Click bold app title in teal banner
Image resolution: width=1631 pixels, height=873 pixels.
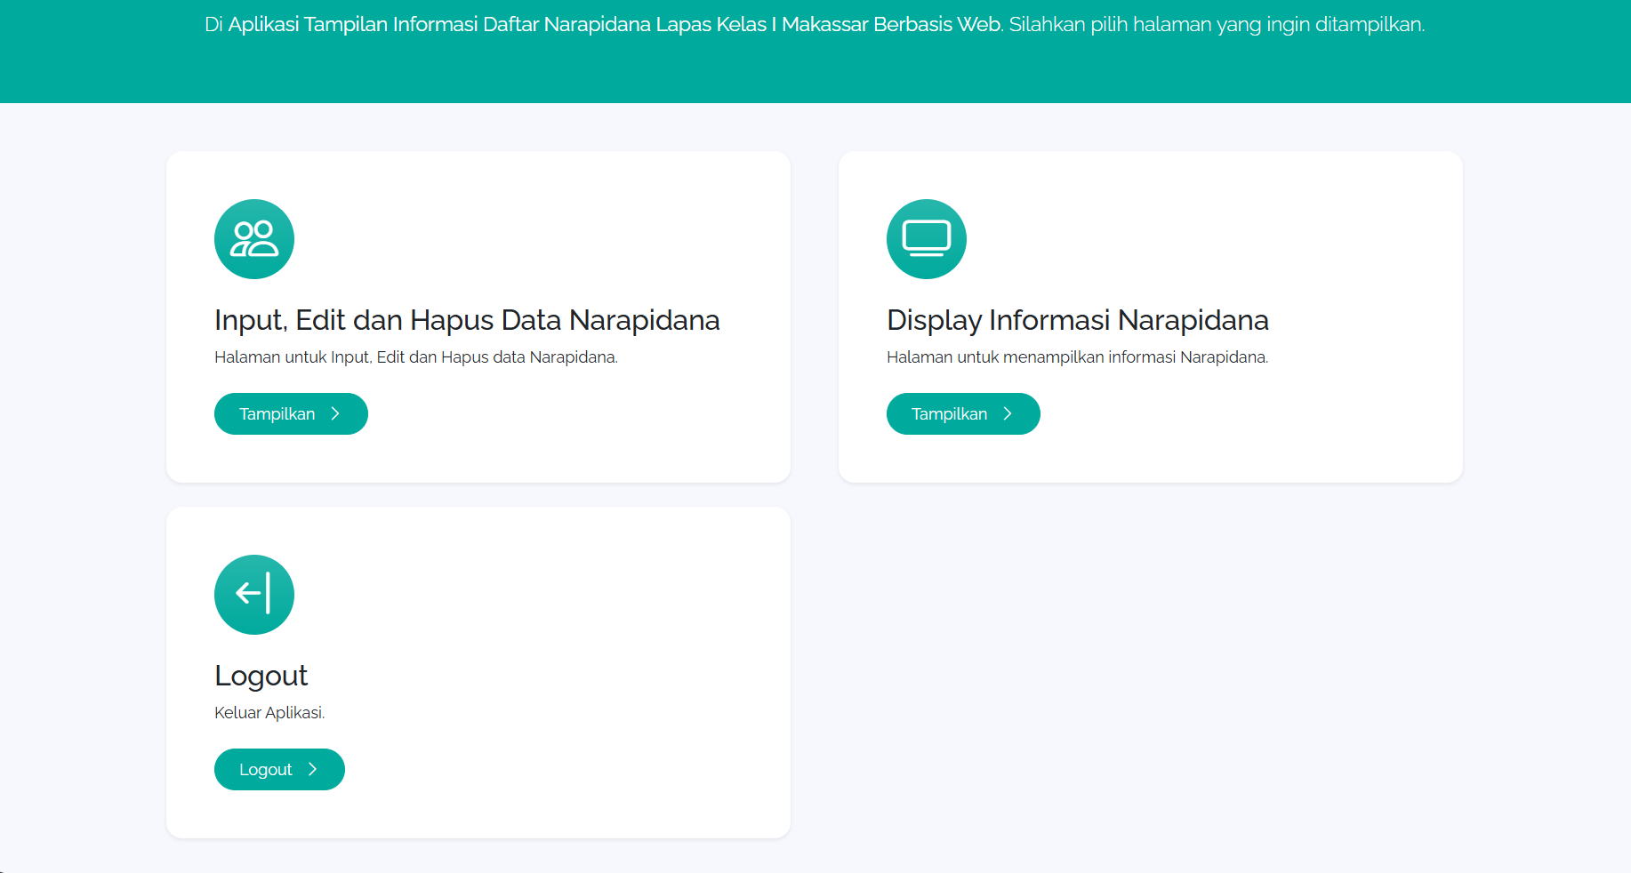click(x=615, y=25)
